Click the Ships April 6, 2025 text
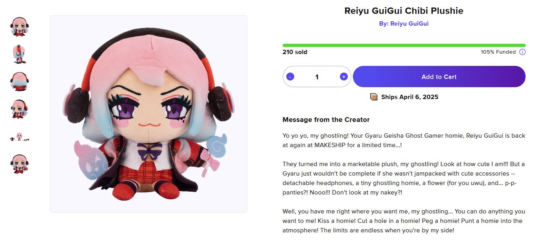The width and height of the screenshot is (543, 243). tap(410, 97)
